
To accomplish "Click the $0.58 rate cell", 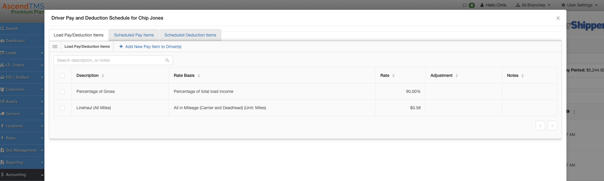I will (400, 108).
